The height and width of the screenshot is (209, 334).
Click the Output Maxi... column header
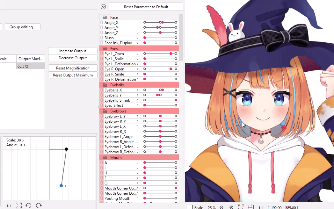31,59
